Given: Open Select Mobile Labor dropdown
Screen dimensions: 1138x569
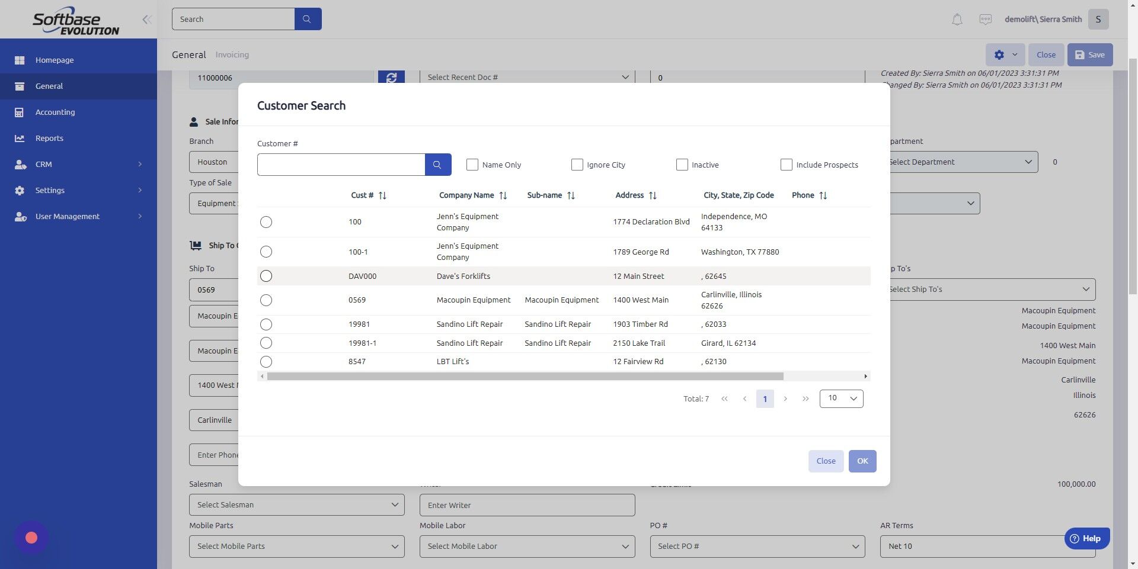Looking at the screenshot, I should tap(527, 546).
